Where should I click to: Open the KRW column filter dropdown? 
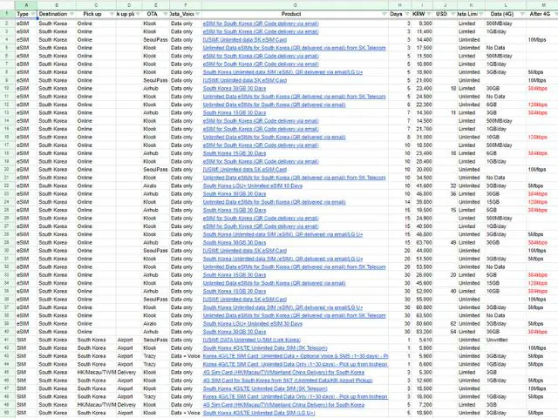[428, 14]
